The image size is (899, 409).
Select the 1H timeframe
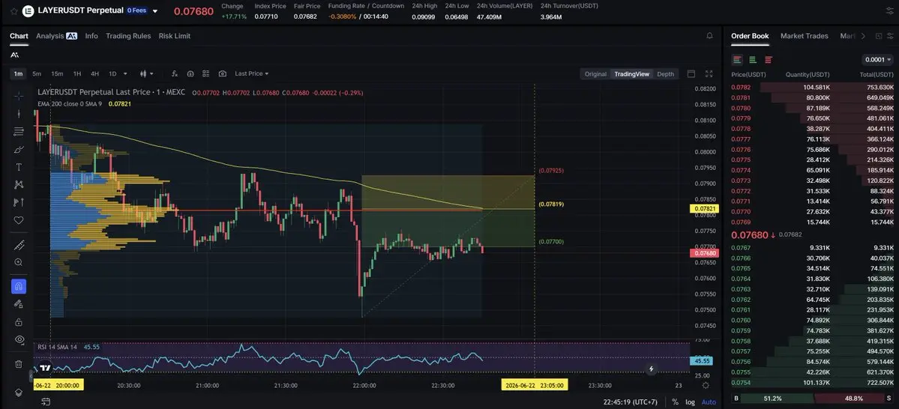76,74
